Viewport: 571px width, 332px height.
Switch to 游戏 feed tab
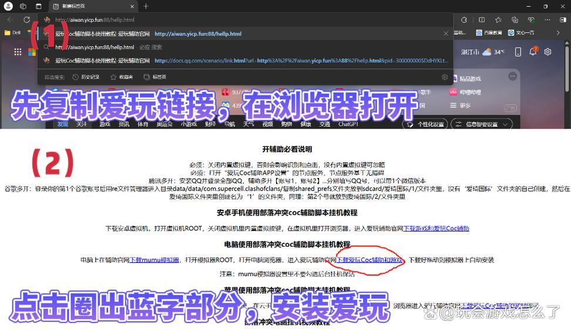tap(105, 124)
